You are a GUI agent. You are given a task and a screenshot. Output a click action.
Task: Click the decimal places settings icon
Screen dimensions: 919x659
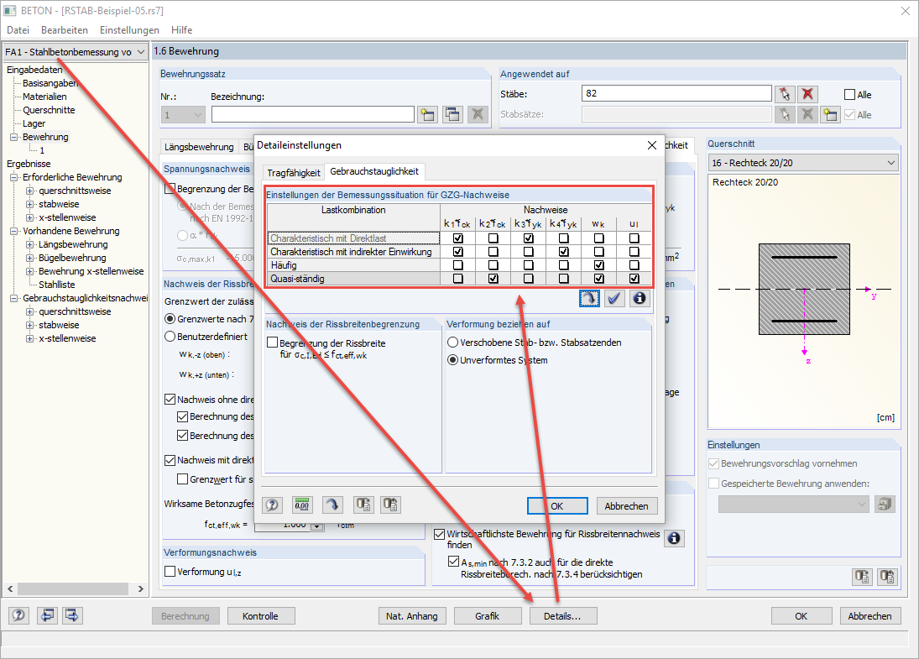302,504
